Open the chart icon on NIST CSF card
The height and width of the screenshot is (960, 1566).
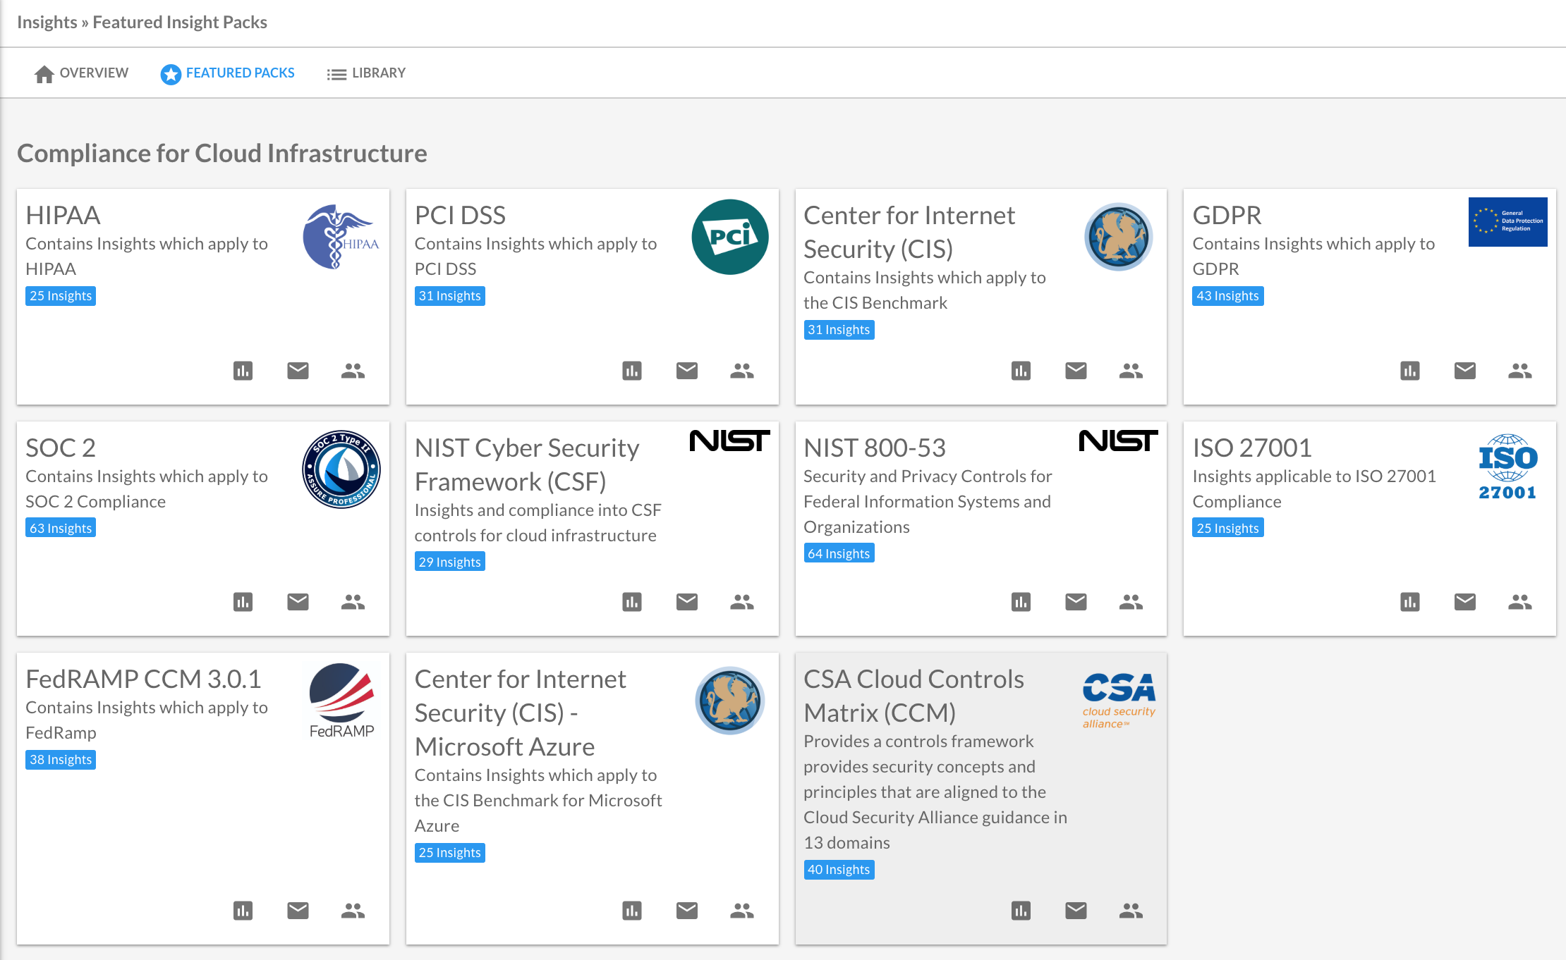click(x=631, y=602)
